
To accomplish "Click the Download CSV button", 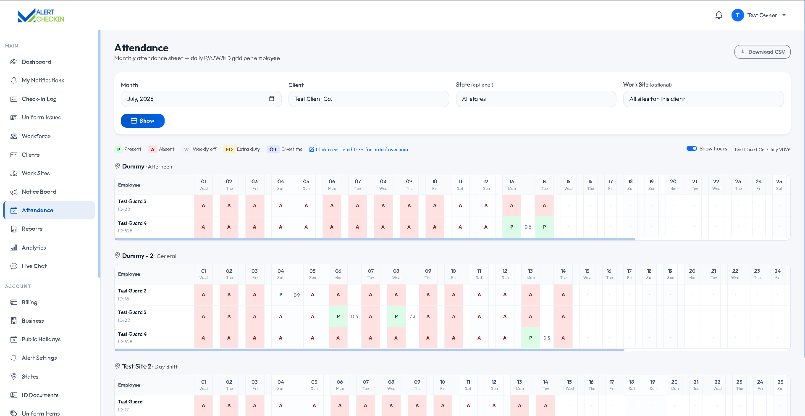I will pos(762,52).
